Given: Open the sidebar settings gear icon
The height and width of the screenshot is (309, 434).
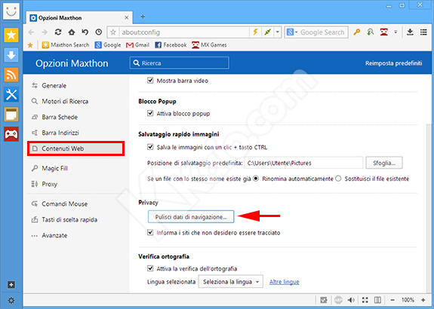Looking at the screenshot, I should point(11,300).
